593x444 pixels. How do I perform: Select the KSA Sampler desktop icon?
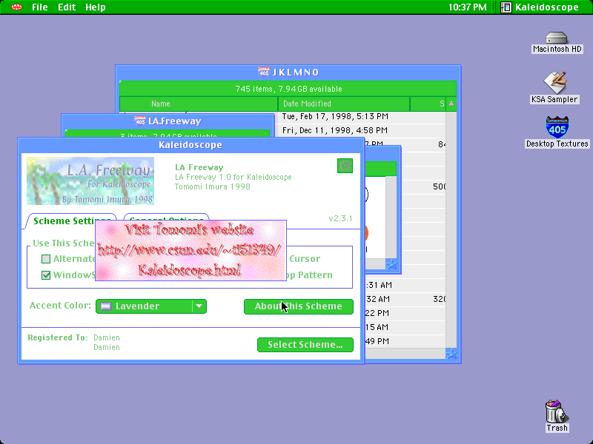pyautogui.click(x=554, y=87)
